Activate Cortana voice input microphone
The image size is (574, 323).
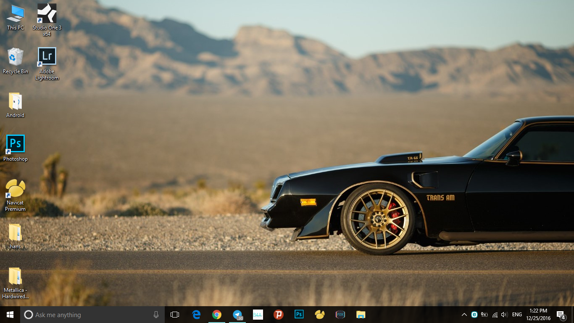[x=156, y=314]
